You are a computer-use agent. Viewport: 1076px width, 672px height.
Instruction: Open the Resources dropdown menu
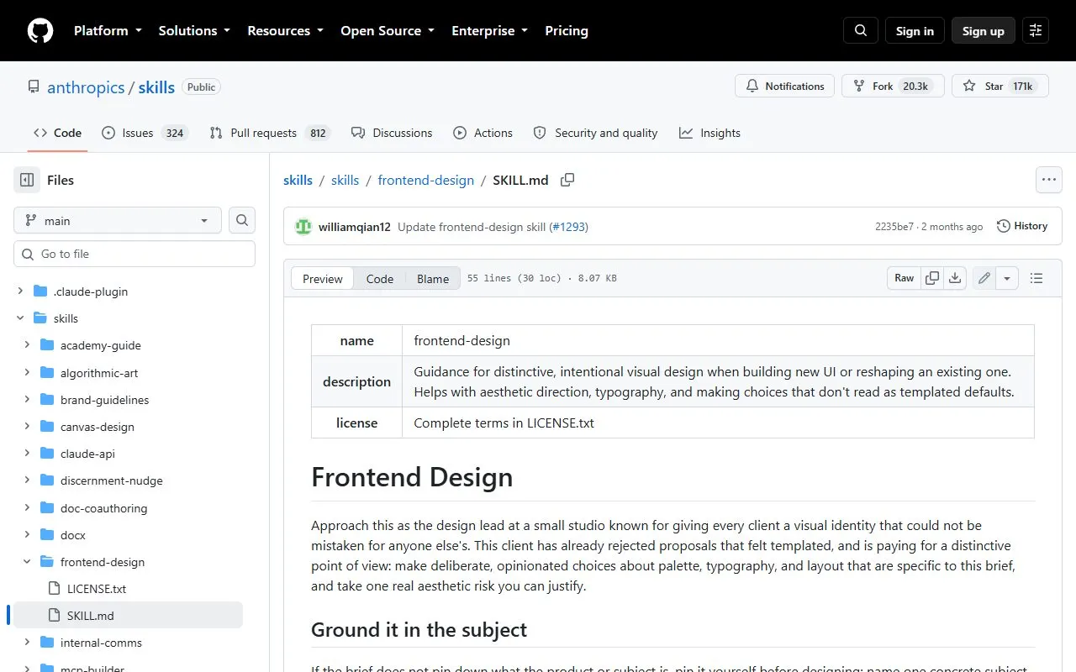[x=285, y=30]
